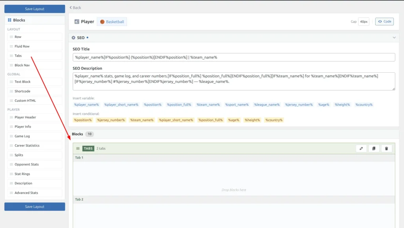Select the Row layout block

[35, 37]
